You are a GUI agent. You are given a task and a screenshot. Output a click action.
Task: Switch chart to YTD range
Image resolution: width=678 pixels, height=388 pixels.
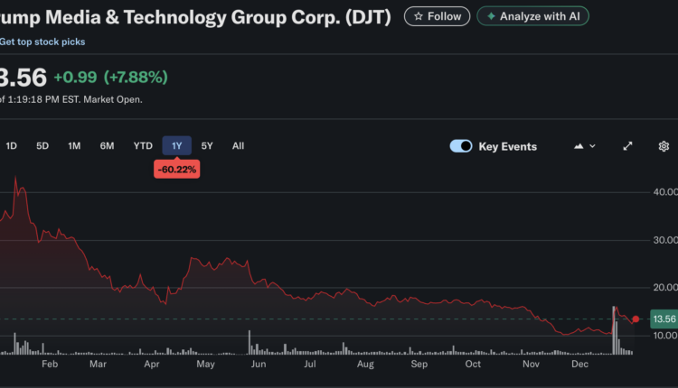143,145
